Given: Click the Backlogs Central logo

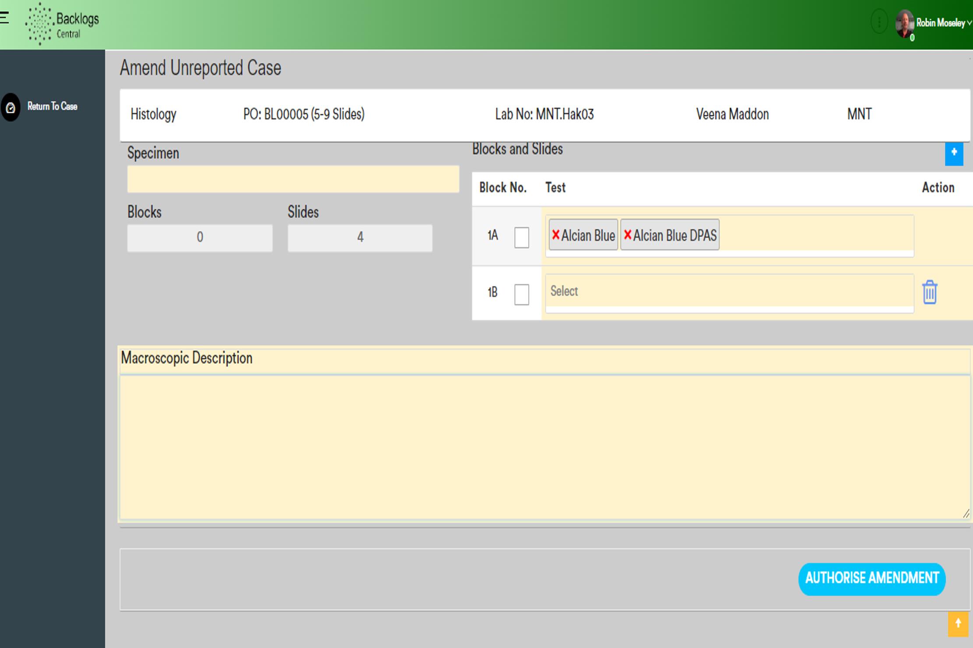Looking at the screenshot, I should coord(62,24).
